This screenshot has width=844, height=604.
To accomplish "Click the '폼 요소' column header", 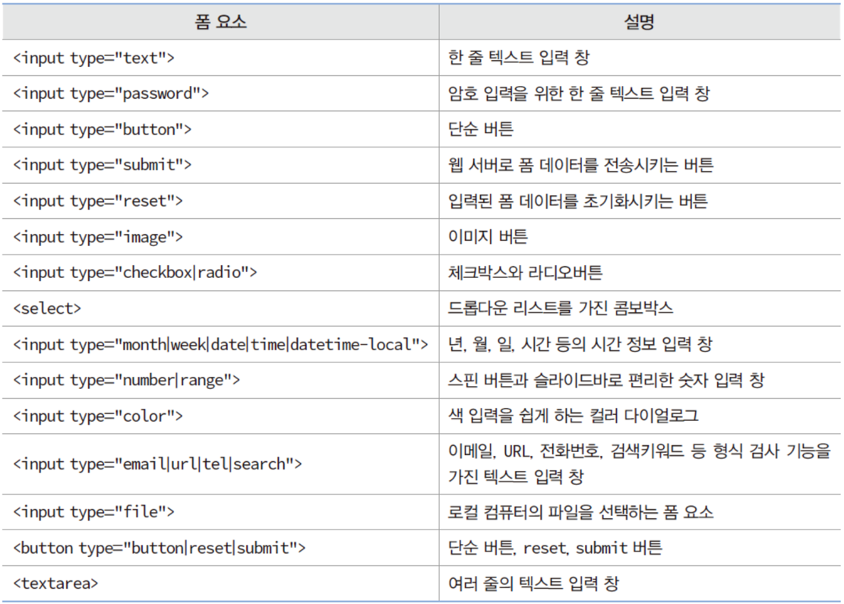I will [x=221, y=22].
